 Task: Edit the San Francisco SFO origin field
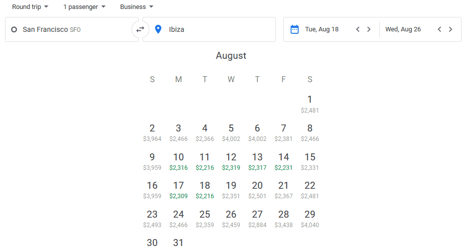coord(72,29)
